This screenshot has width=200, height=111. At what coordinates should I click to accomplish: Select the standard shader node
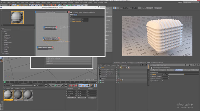point(50,28)
